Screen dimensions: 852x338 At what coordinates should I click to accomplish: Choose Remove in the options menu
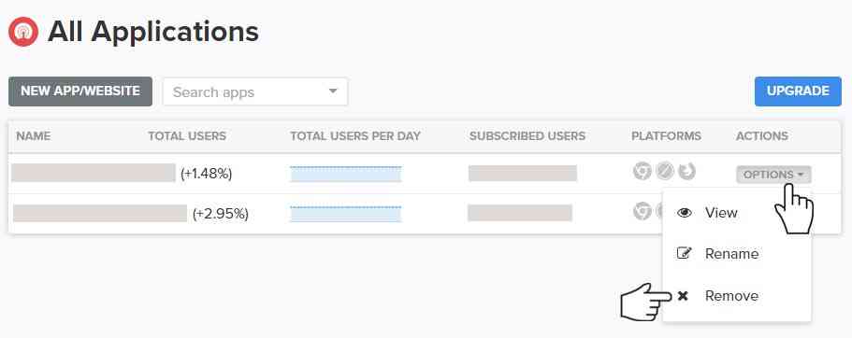tap(731, 296)
